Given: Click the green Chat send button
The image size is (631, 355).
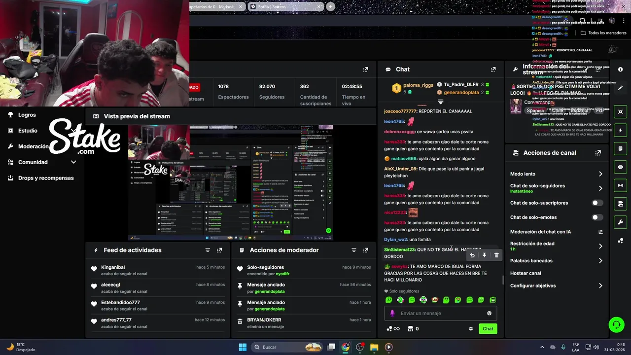Looking at the screenshot, I should point(488,329).
